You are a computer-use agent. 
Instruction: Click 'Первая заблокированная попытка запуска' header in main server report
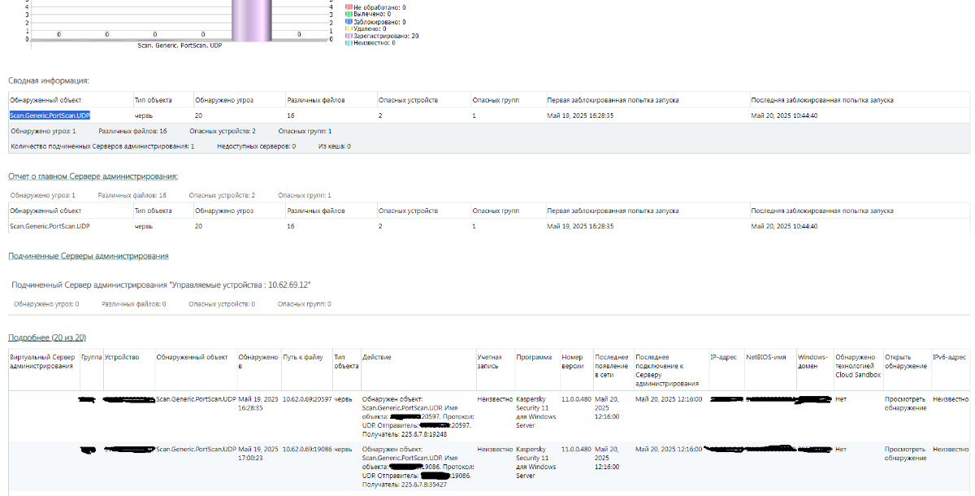tap(613, 211)
